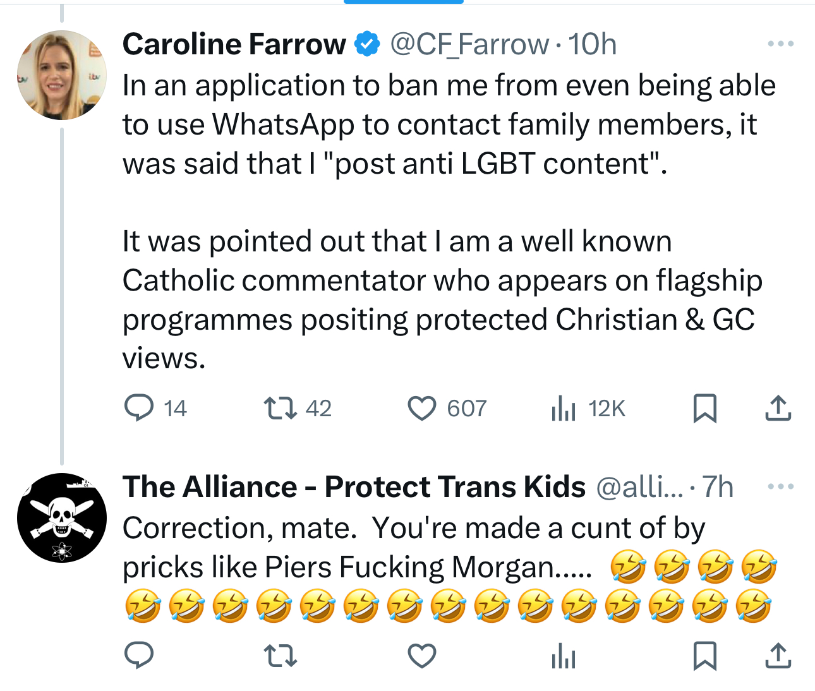
Task: Like Caroline Farrow's tweet
Action: pos(422,408)
